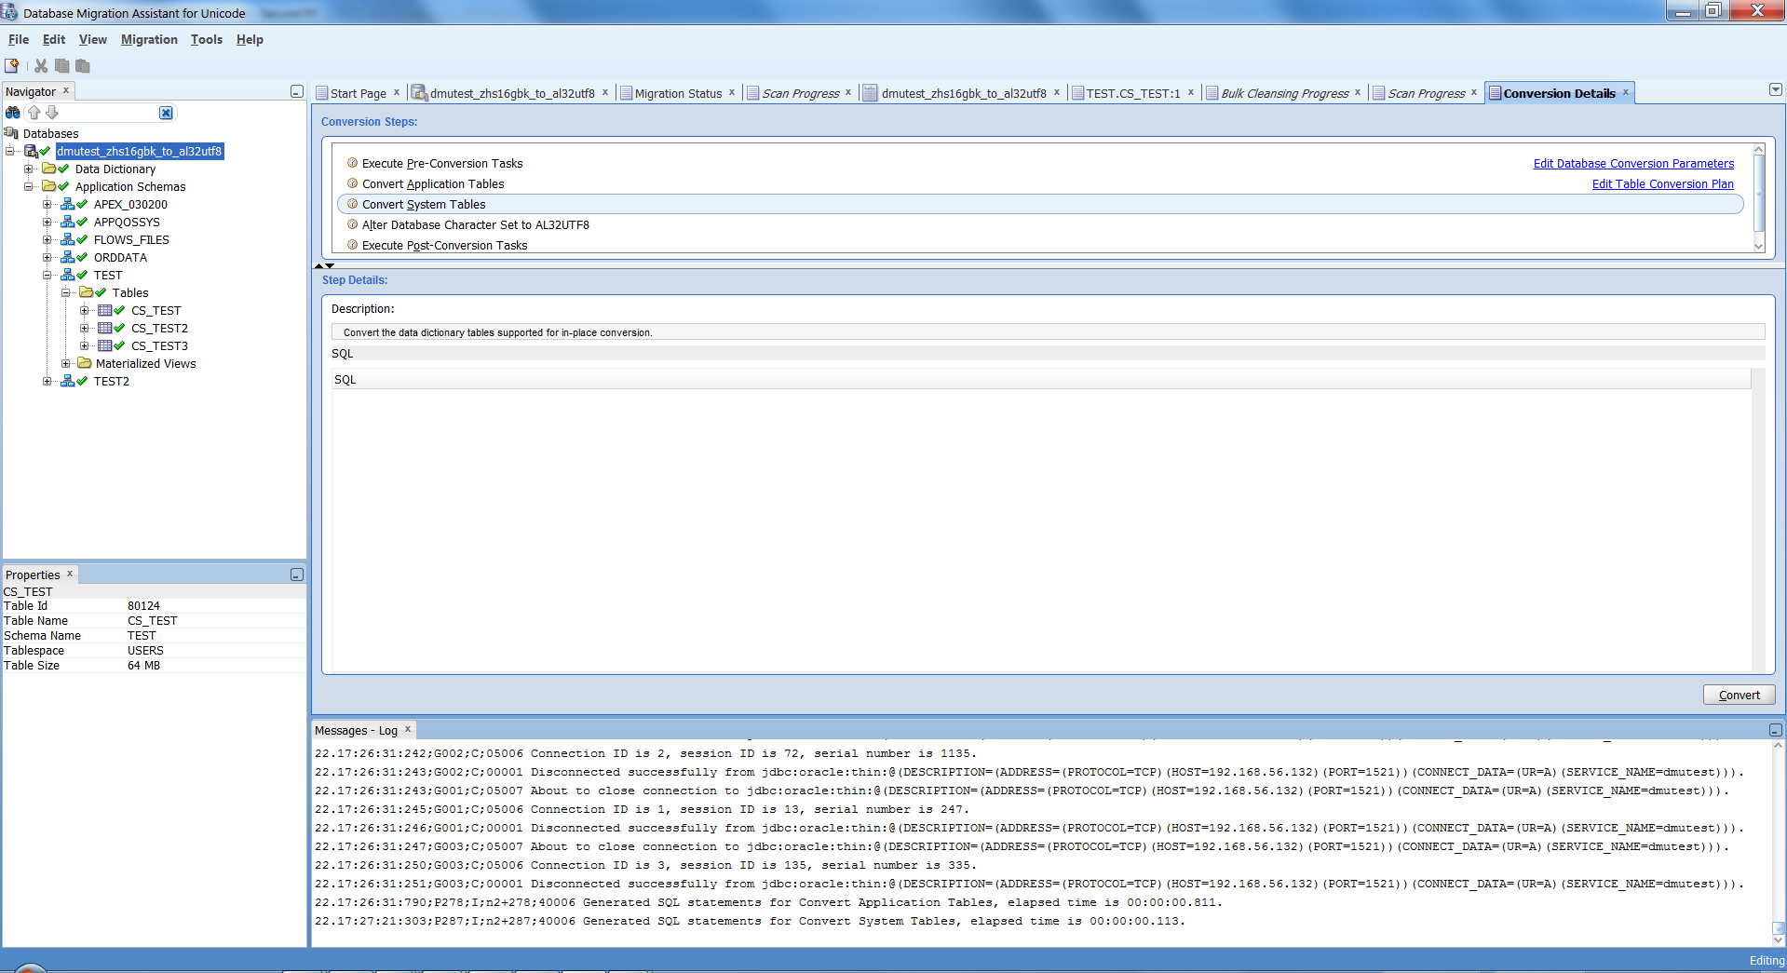1787x973 pixels.
Task: Click Edit Database Conversion Parameters link
Action: click(1633, 163)
